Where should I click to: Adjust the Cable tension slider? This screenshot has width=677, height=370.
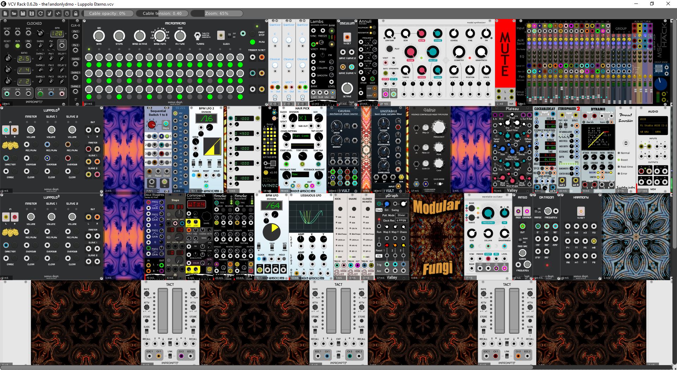(162, 13)
